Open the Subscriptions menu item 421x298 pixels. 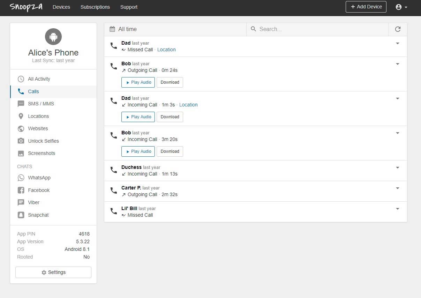pyautogui.click(x=95, y=7)
